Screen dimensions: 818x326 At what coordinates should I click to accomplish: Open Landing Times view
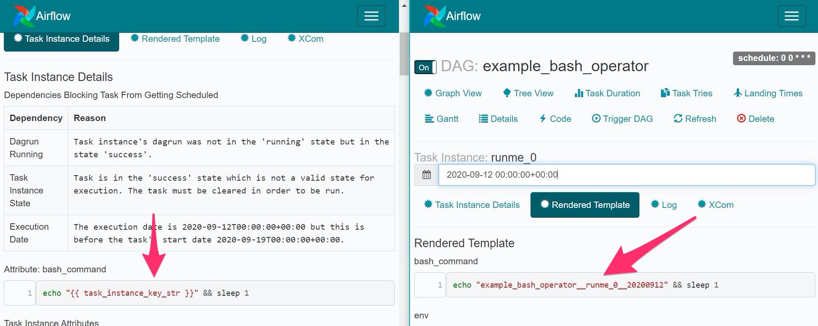768,93
